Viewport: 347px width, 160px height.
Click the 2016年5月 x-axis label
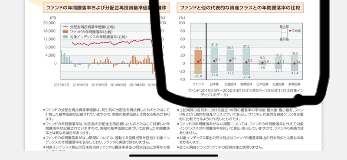[x=81, y=84]
